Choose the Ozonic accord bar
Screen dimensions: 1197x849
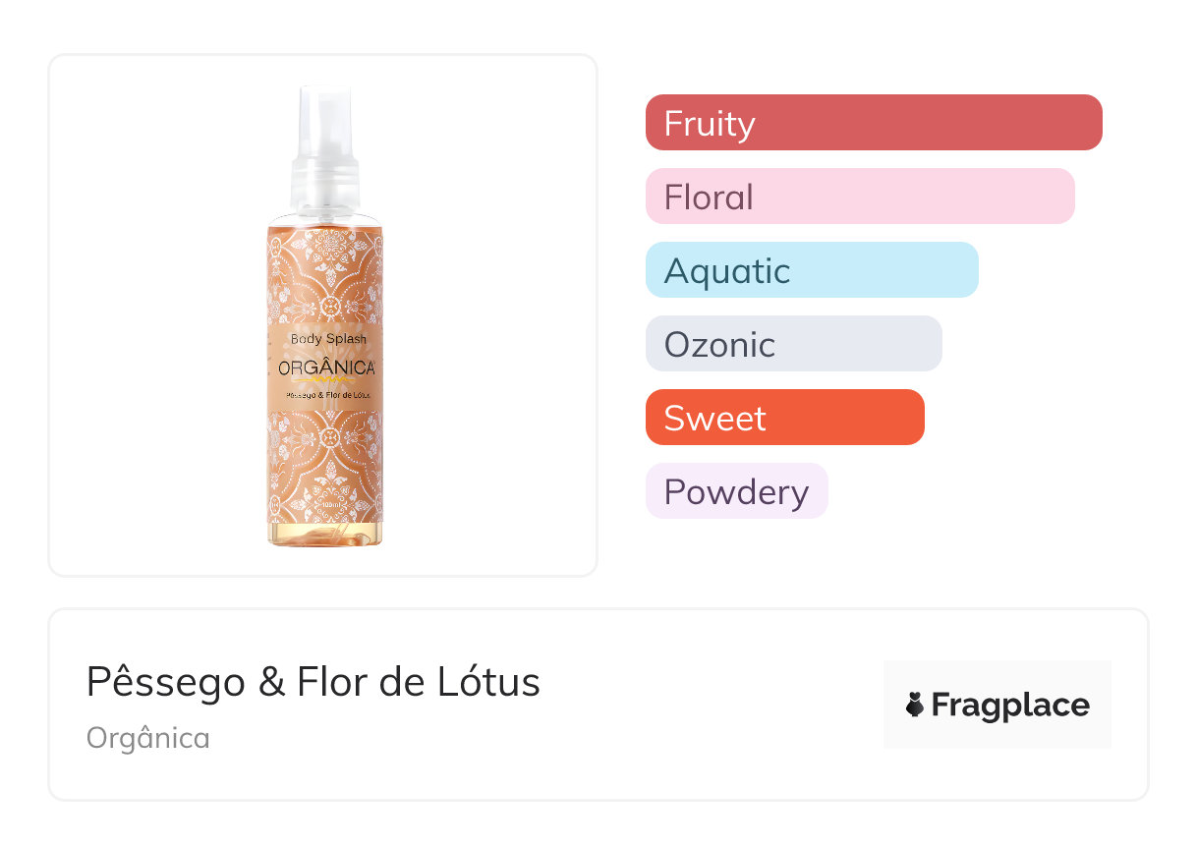793,344
